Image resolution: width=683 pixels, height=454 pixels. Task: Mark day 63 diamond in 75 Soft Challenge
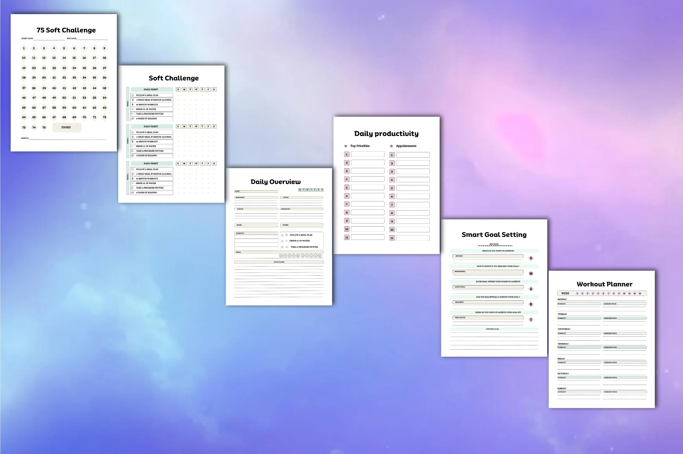104,107
